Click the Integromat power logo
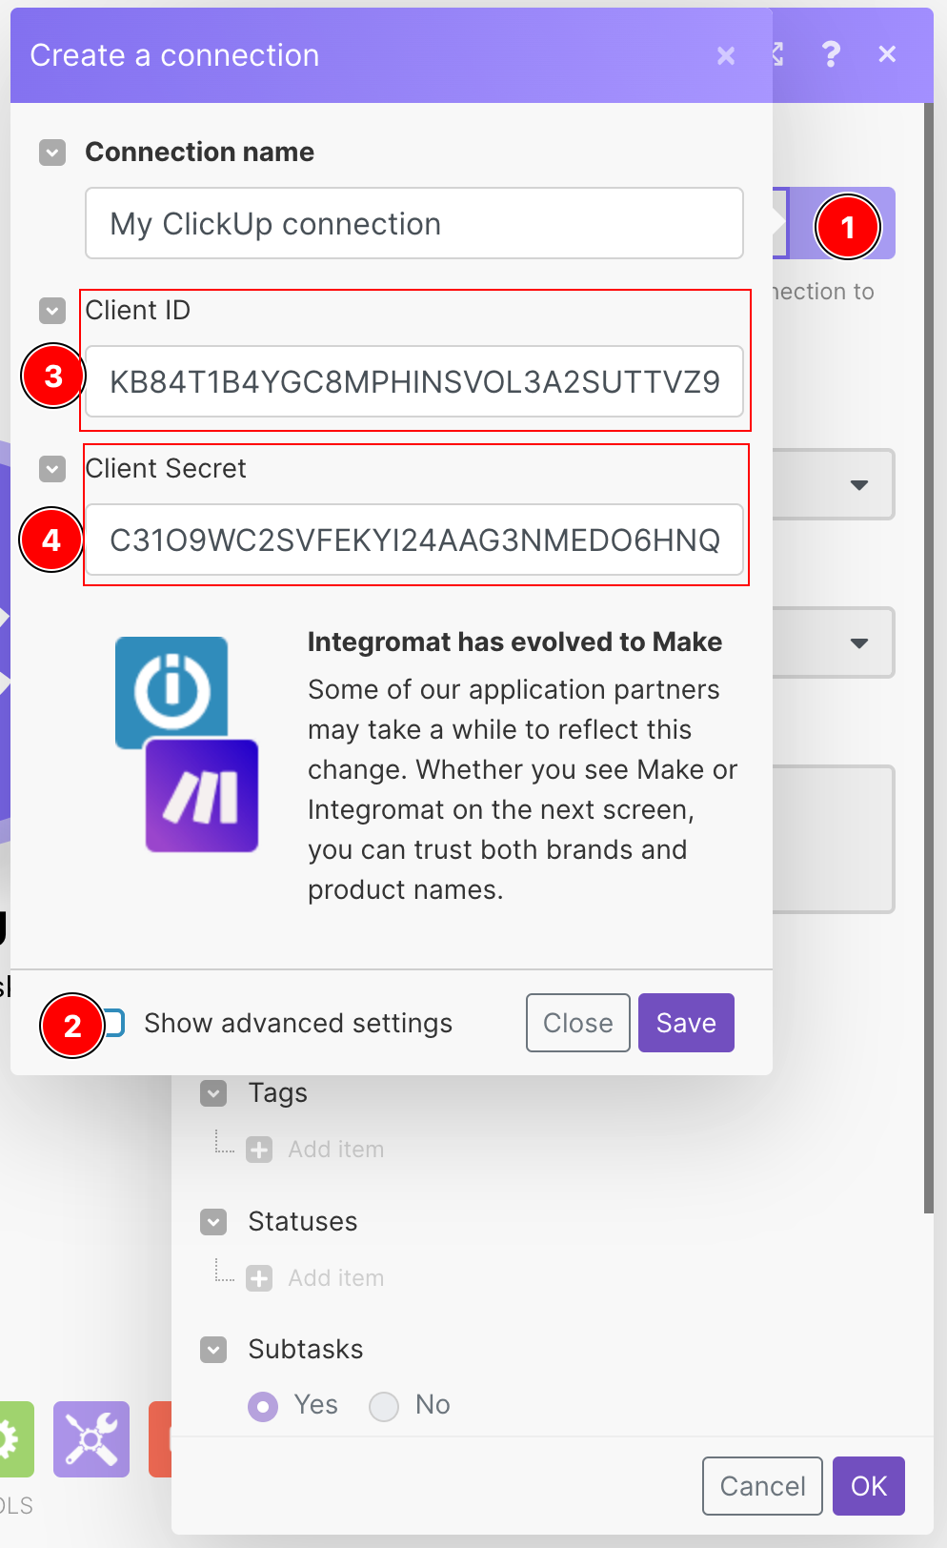Viewport: 947px width, 1548px height. tap(171, 692)
